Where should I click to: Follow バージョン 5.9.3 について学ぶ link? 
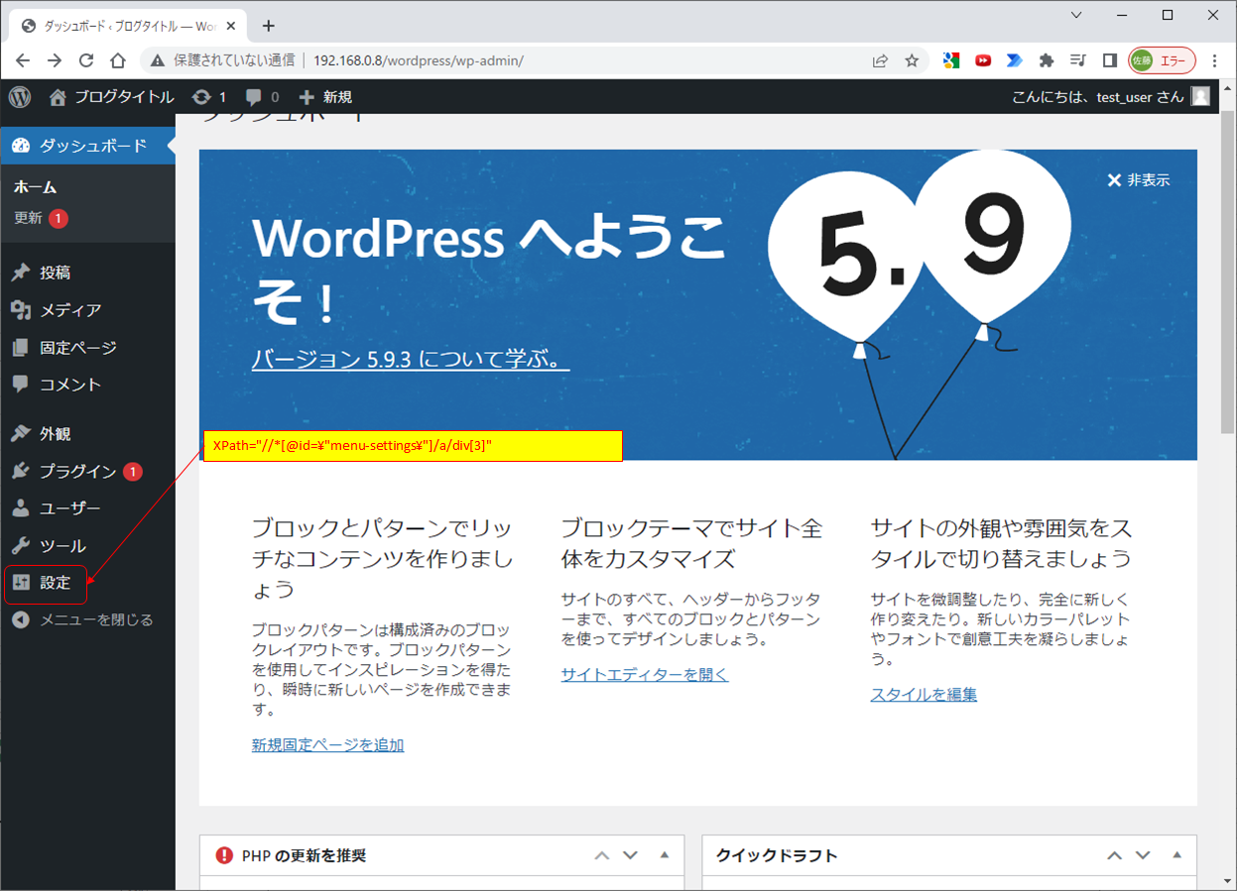click(411, 358)
